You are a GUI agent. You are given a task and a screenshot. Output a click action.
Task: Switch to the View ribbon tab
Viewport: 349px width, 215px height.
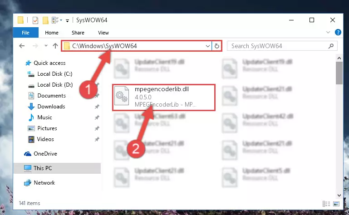tap(103, 33)
